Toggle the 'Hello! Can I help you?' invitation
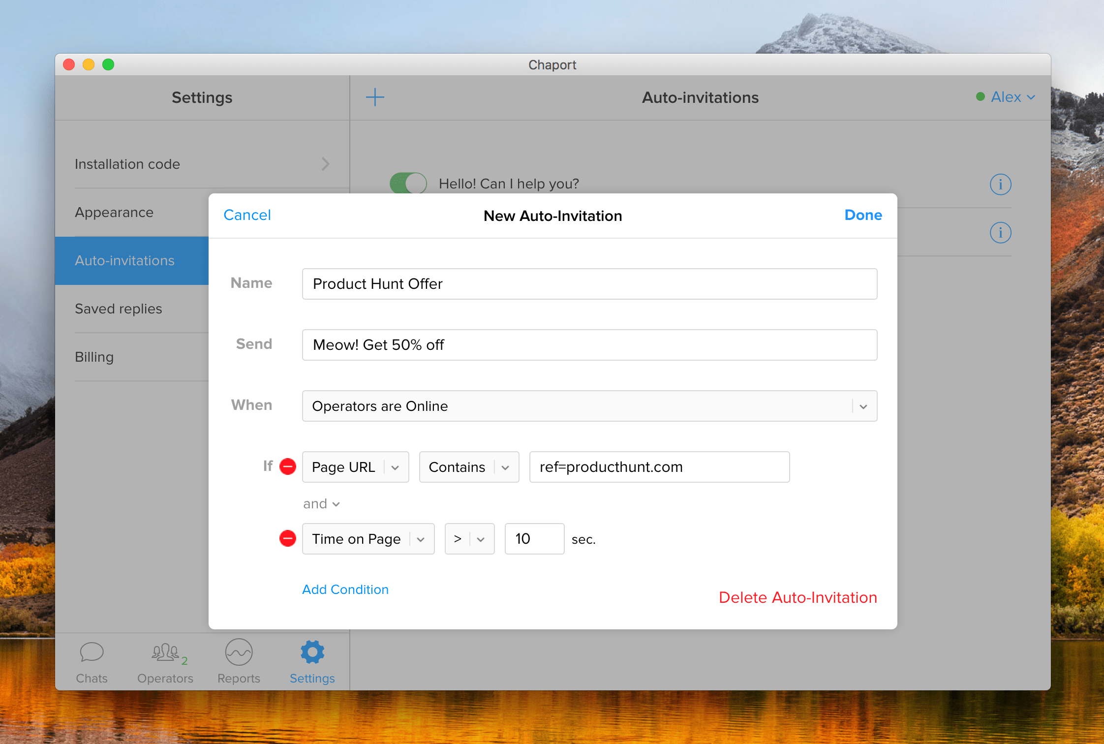This screenshot has height=744, width=1104. click(408, 183)
